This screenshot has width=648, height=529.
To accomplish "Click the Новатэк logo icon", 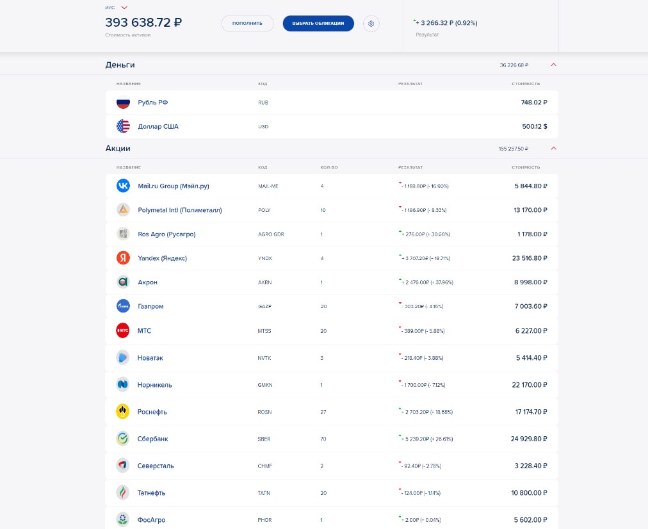I will [123, 357].
